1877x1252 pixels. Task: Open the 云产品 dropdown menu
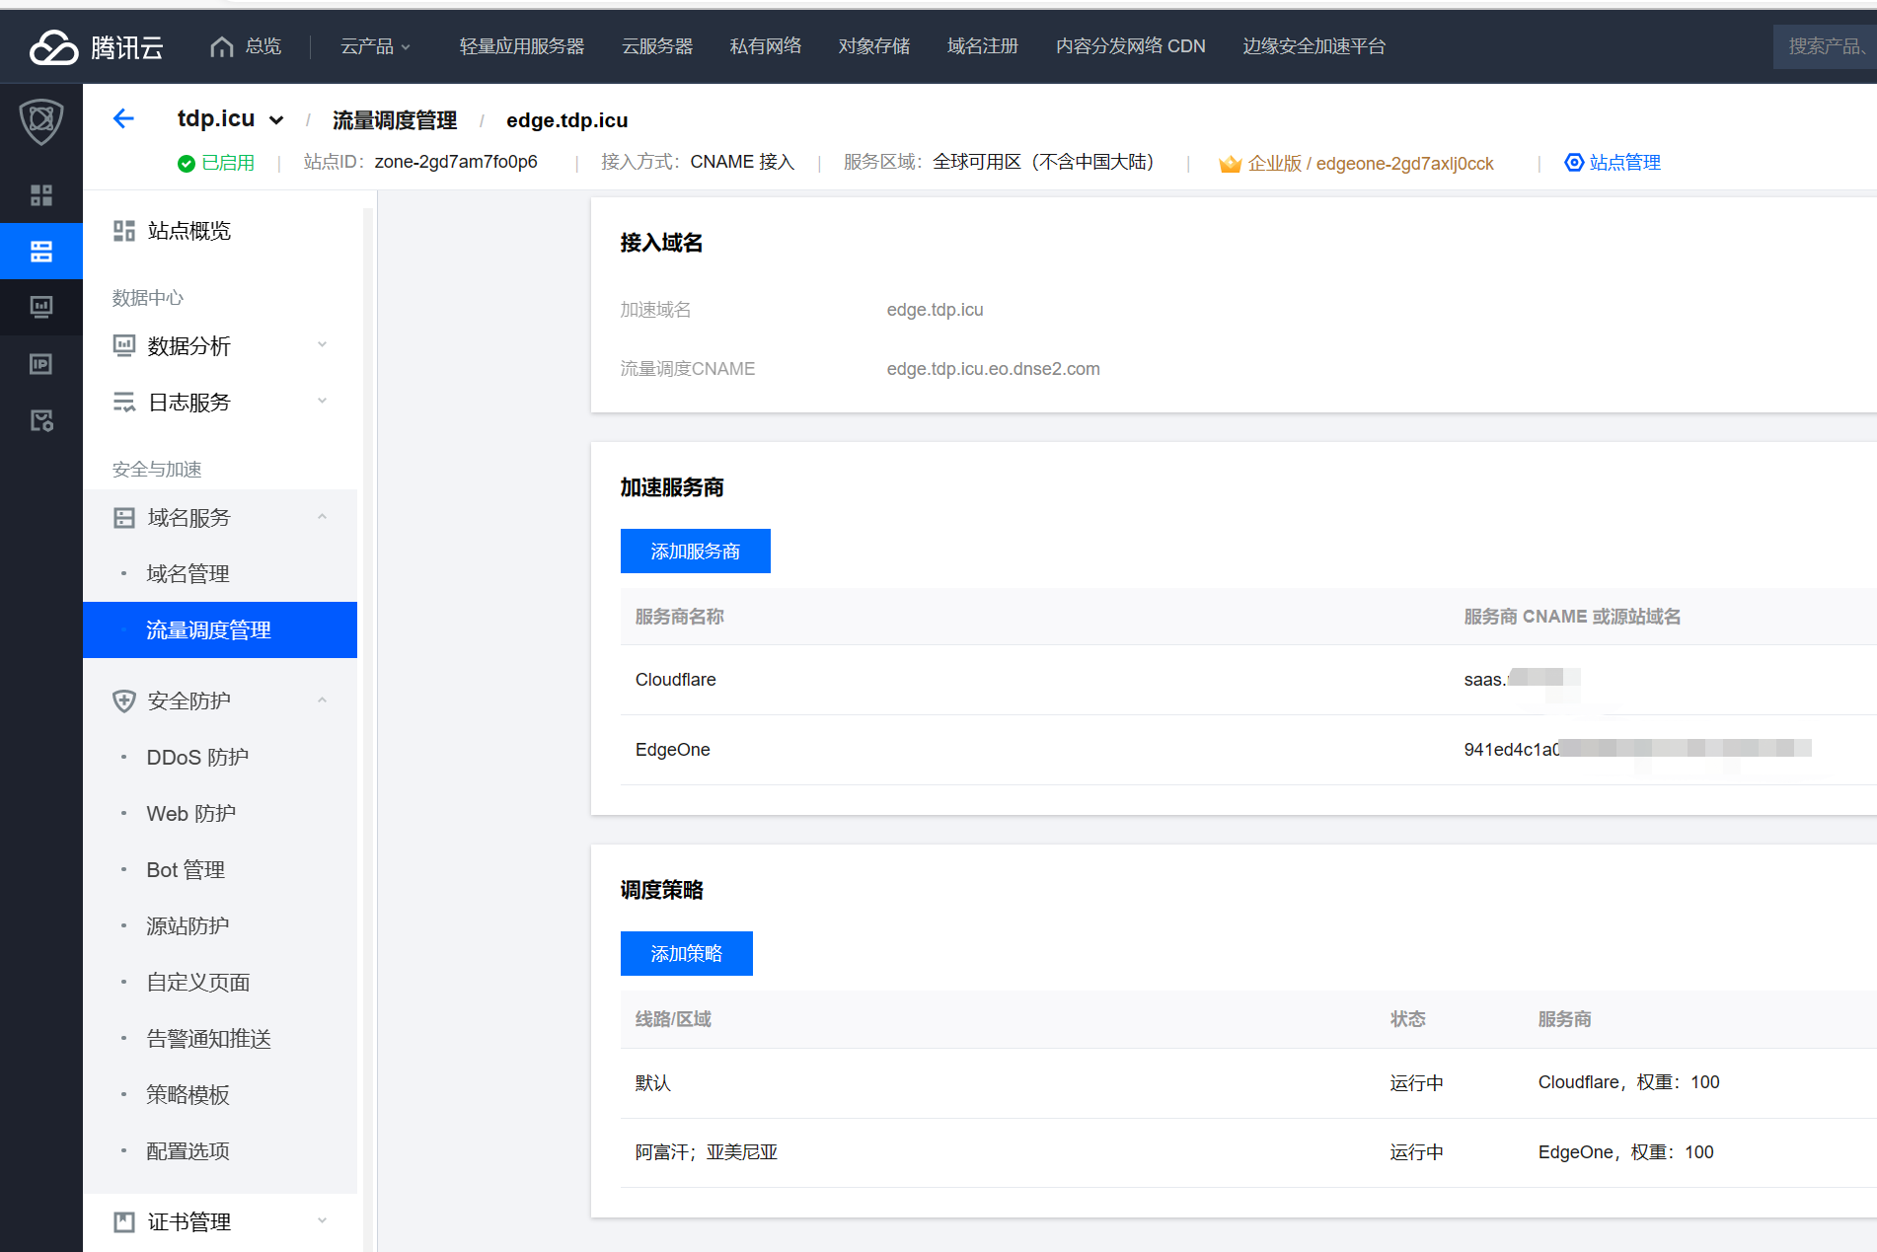(x=375, y=46)
